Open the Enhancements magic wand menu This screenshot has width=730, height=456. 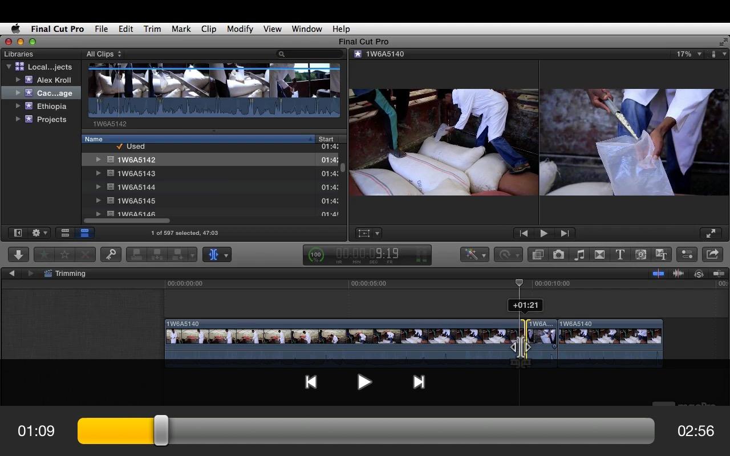click(474, 255)
